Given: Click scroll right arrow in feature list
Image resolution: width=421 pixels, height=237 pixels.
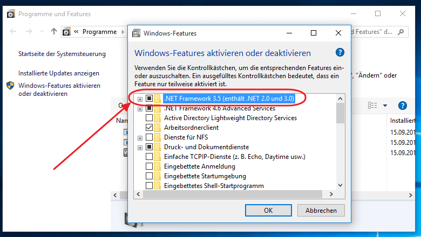Looking at the screenshot, I should point(331,194).
